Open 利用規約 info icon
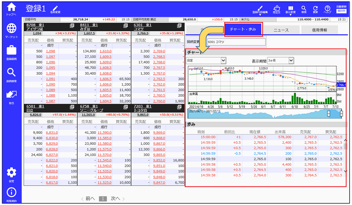352x205 pixels. [x=11, y=195]
